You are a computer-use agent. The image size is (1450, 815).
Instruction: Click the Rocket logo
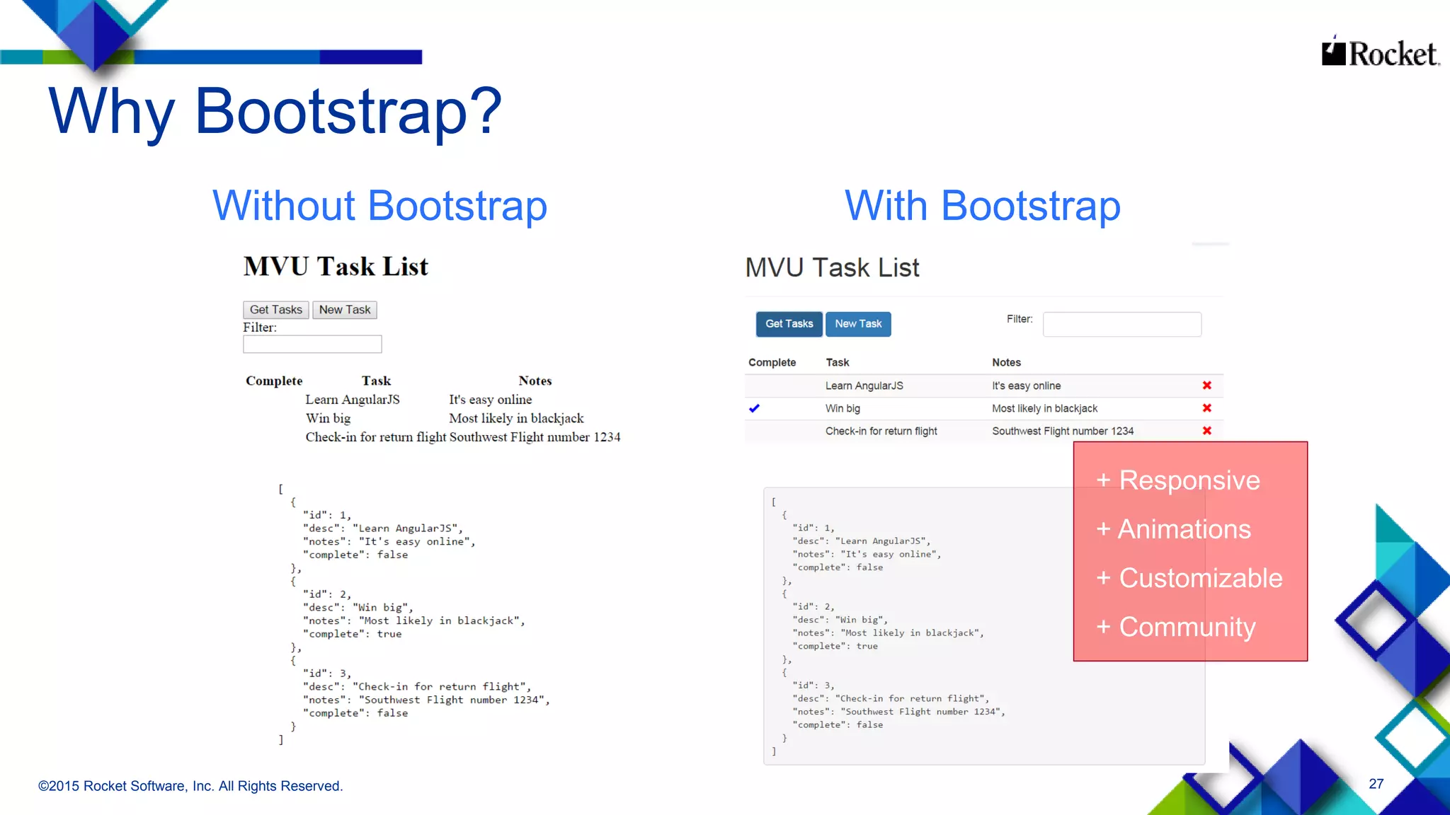[1380, 53]
